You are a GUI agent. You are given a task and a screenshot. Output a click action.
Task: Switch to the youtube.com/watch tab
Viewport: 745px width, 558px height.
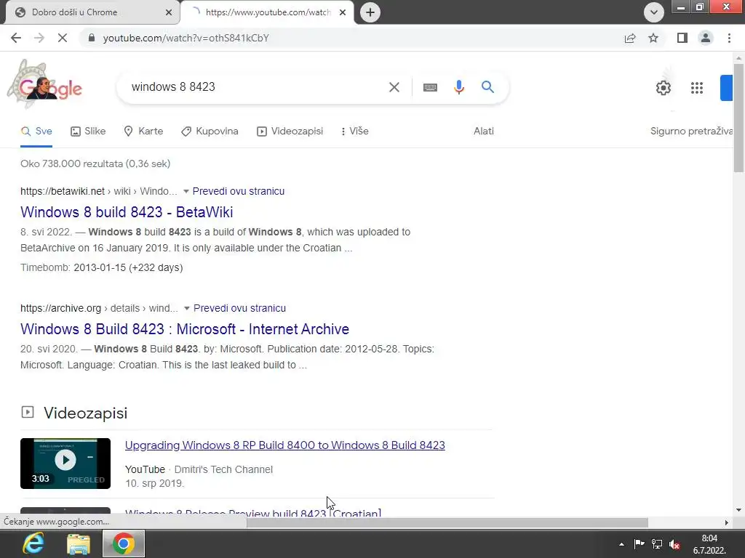[268, 12]
